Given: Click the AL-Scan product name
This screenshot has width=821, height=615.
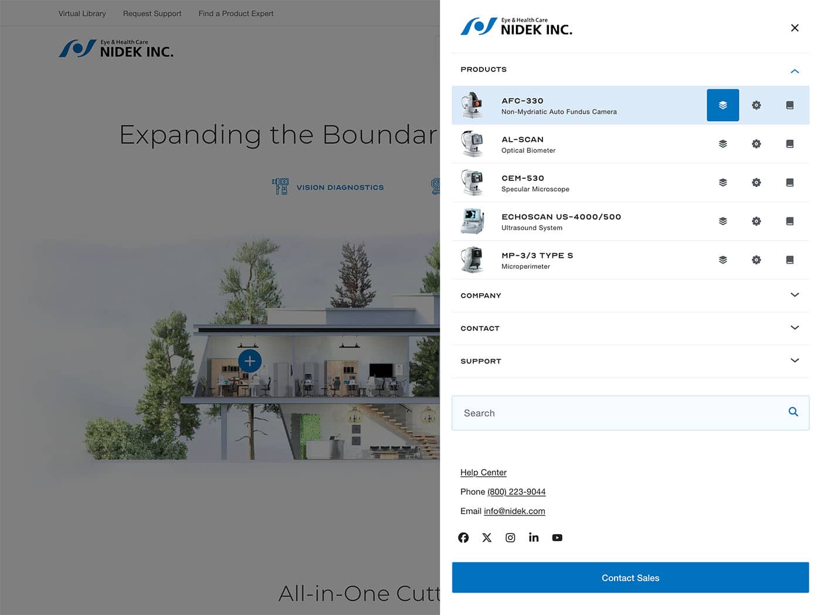Looking at the screenshot, I should coord(523,139).
